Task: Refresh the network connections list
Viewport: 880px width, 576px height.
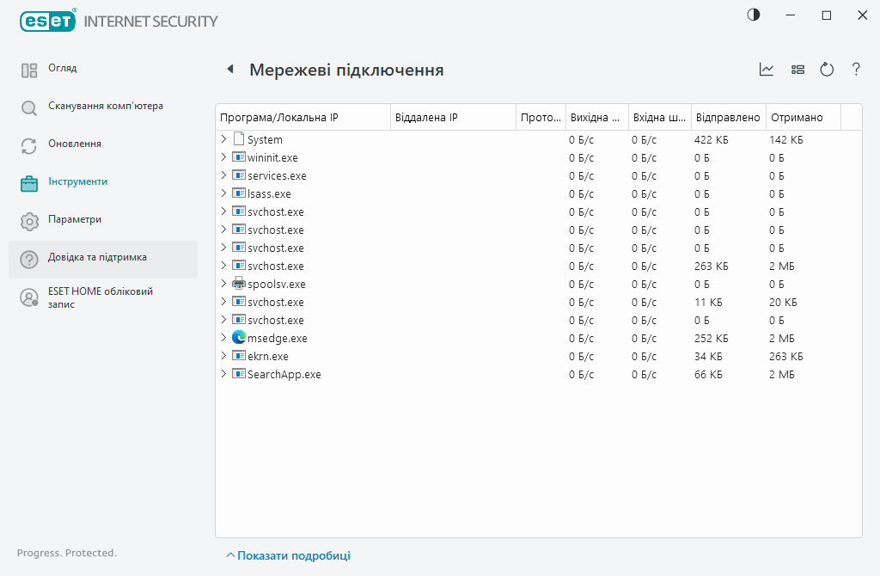Action: pyautogui.click(x=827, y=70)
